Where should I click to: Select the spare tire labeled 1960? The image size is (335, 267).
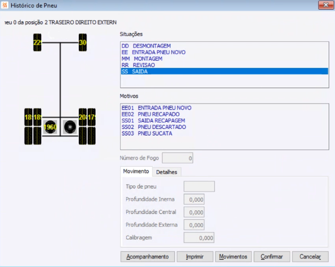(x=50, y=127)
